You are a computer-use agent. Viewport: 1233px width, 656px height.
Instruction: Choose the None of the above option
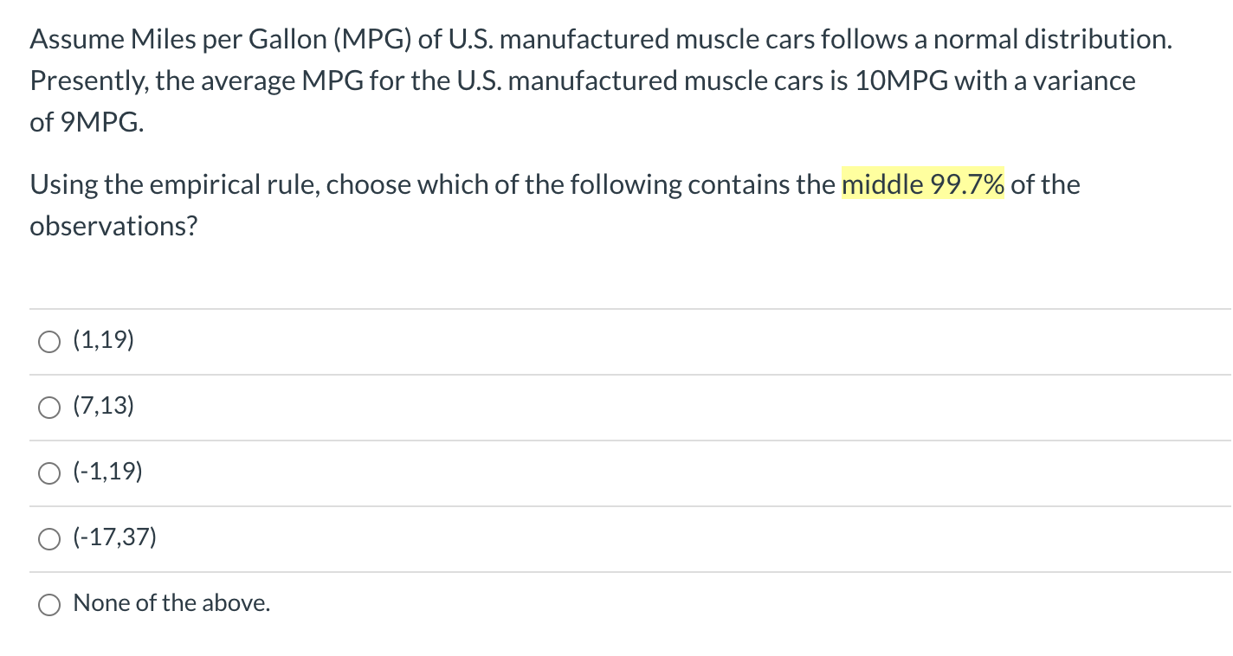pos(49,604)
